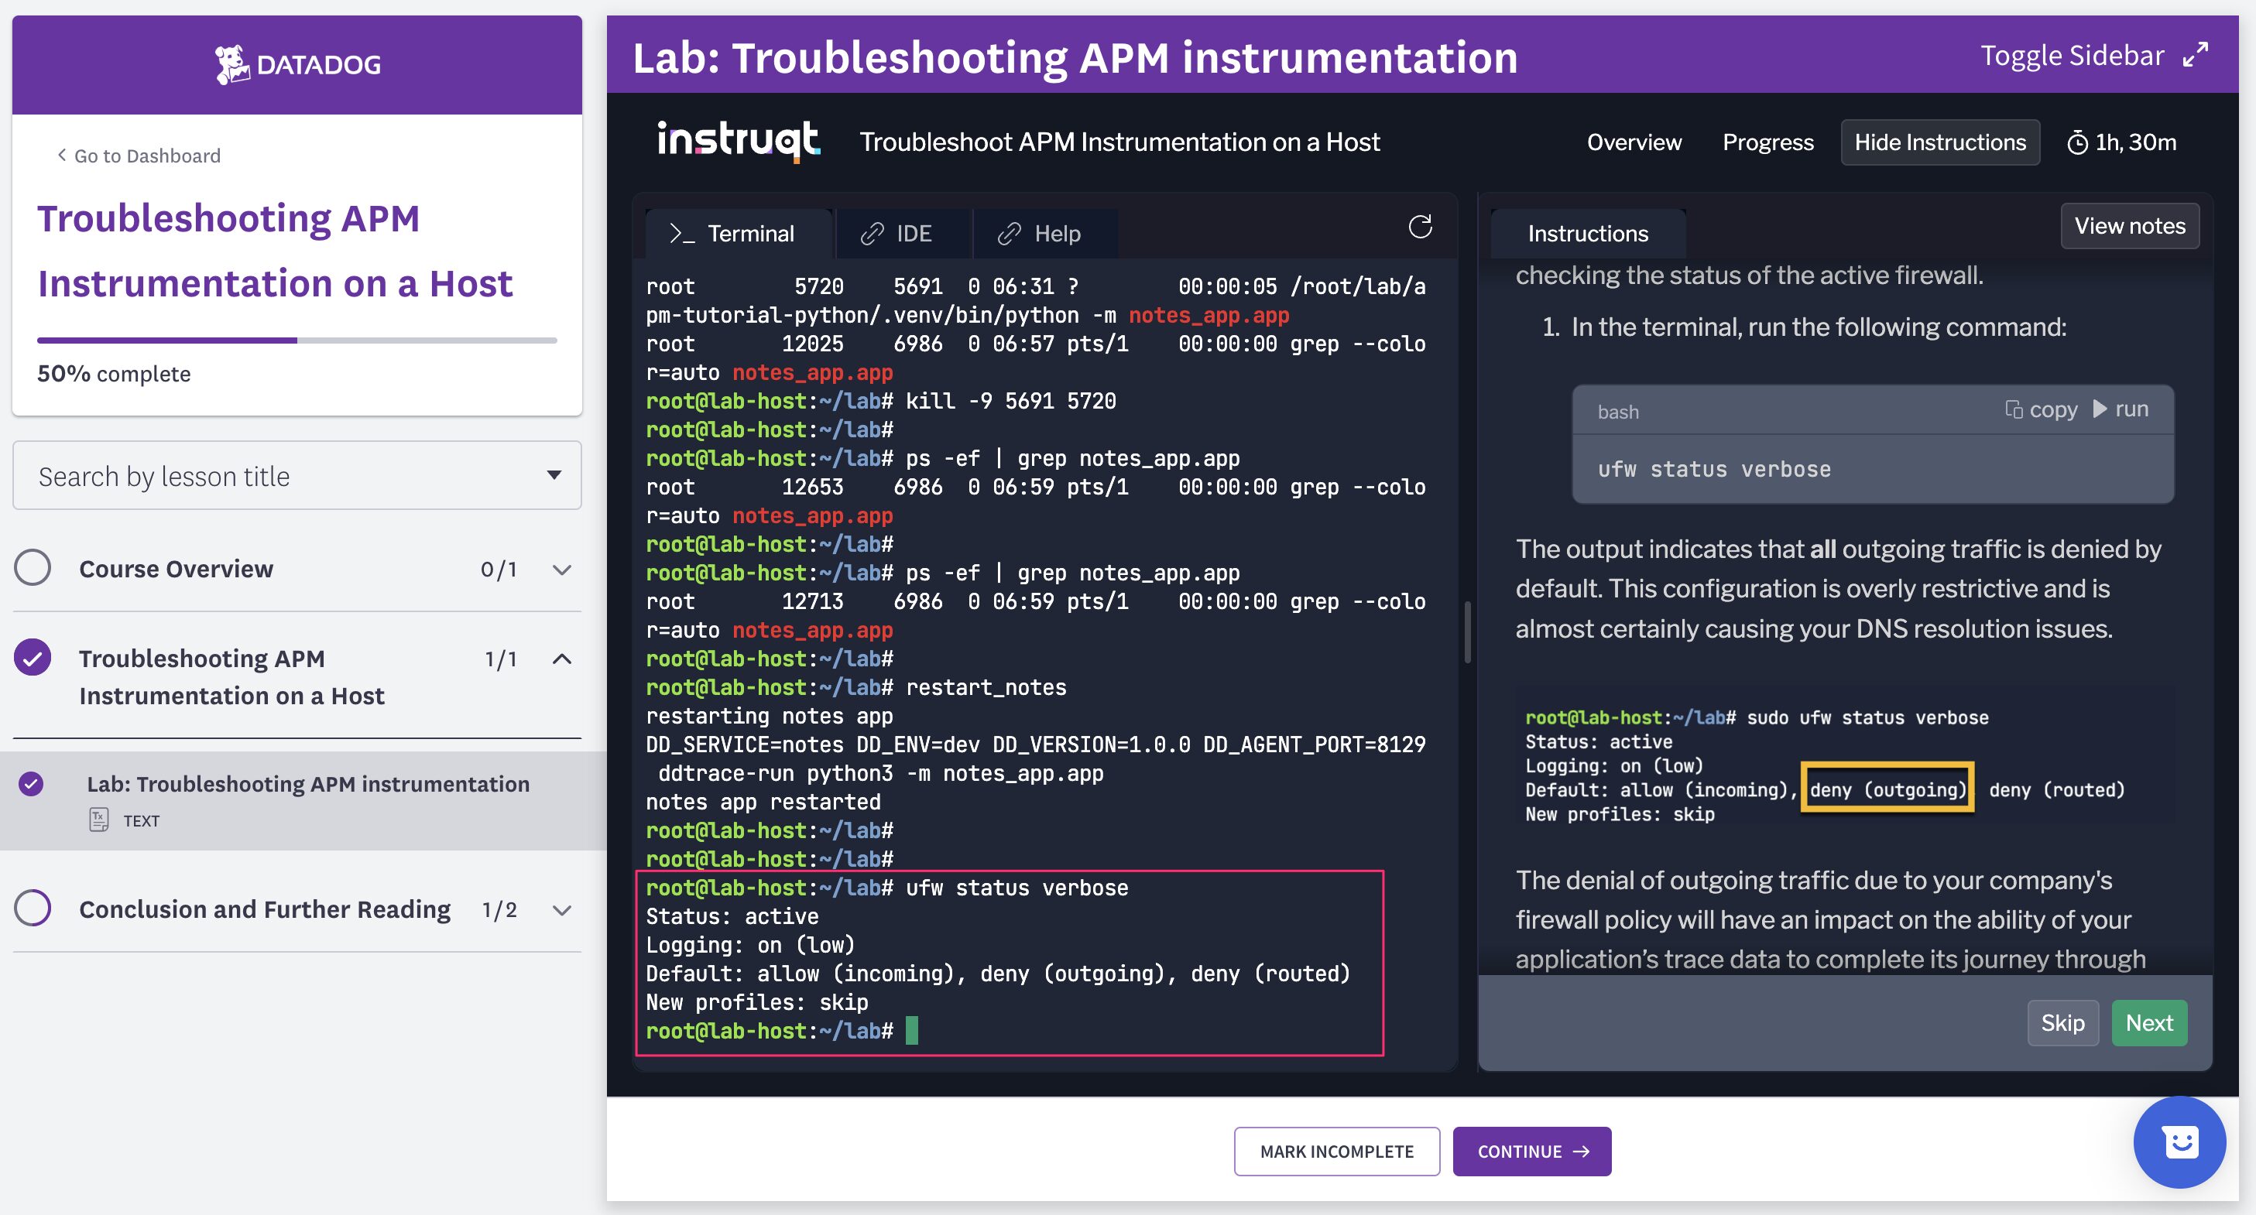Toggle the Lab lesson completed checkmark
Screen dimensions: 2256x1215
(31, 782)
